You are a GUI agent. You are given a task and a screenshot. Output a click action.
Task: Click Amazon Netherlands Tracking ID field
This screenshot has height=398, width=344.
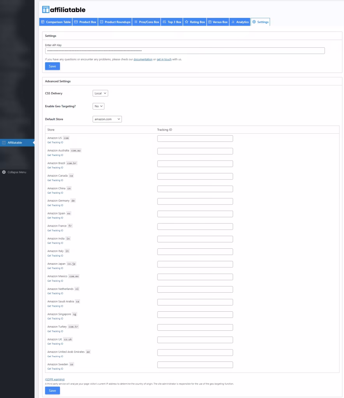click(x=195, y=289)
